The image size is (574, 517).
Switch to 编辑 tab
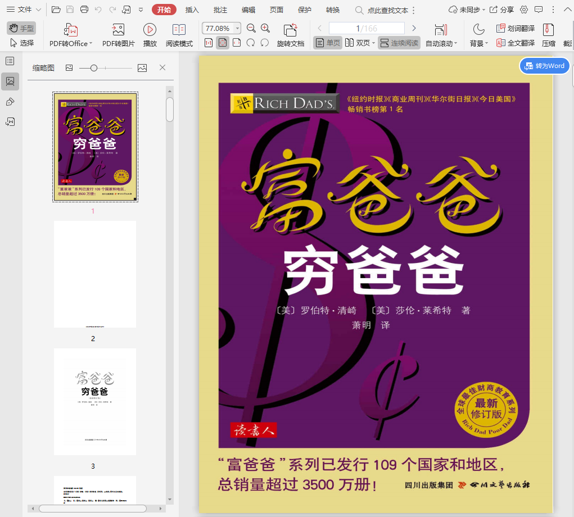248,10
